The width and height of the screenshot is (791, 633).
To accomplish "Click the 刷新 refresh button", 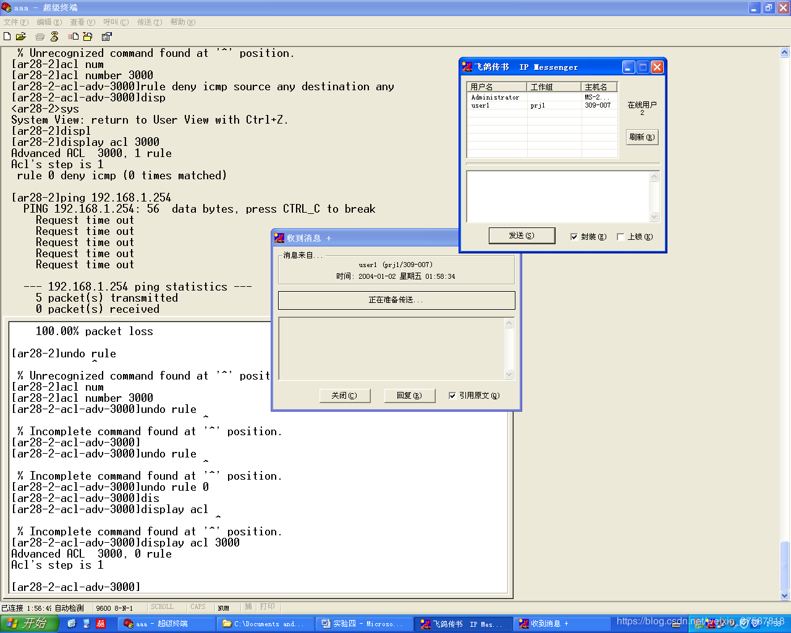I will coord(642,137).
